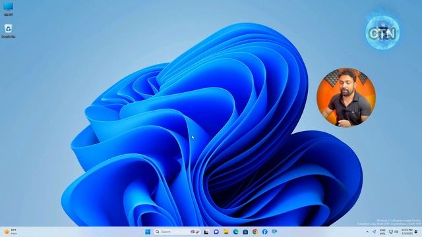The height and width of the screenshot is (237, 422).
Task: Launch Google Chrome from the taskbar
Action: pos(255,232)
